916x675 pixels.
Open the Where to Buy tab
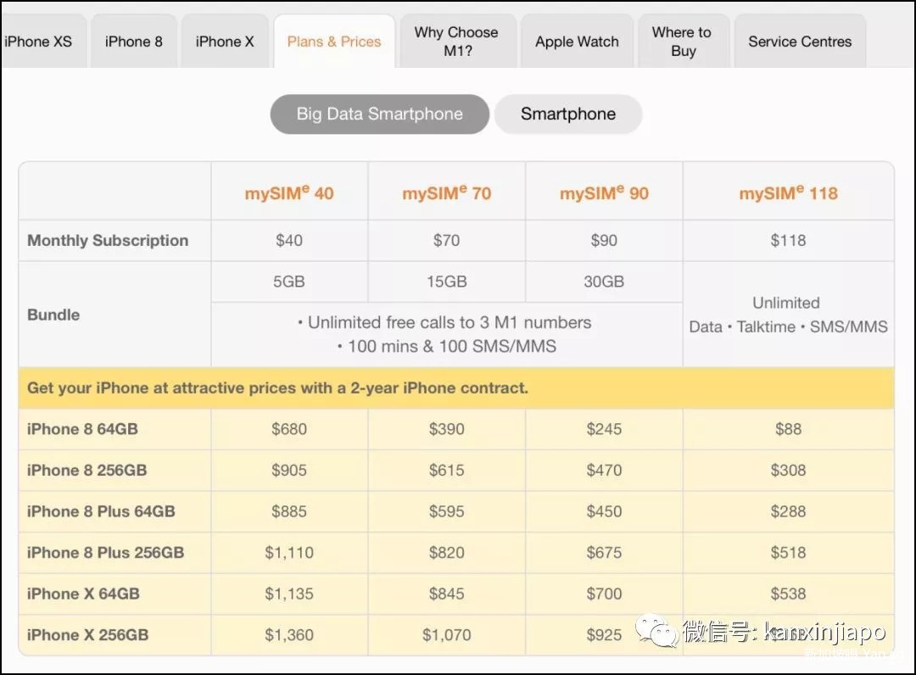(x=682, y=42)
